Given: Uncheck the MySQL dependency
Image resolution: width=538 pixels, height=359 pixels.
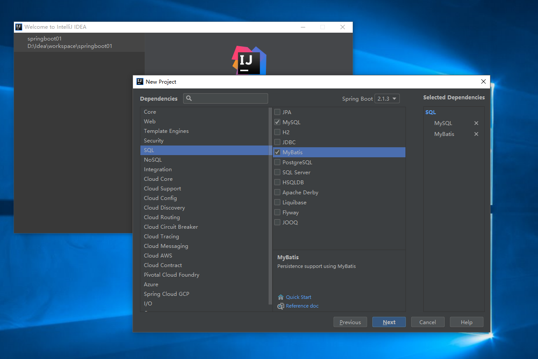Looking at the screenshot, I should pos(277,122).
